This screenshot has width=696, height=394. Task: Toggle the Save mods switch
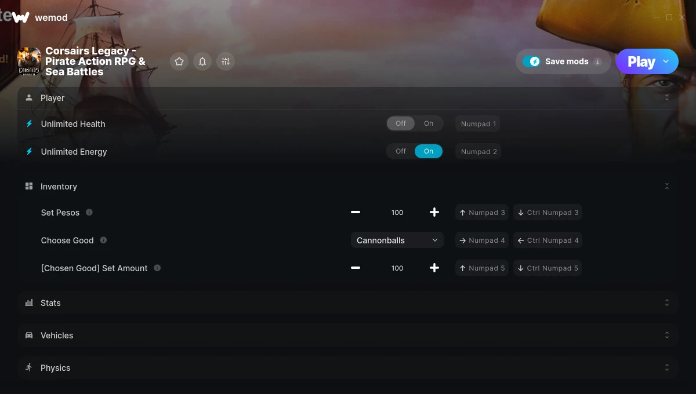pyautogui.click(x=531, y=61)
